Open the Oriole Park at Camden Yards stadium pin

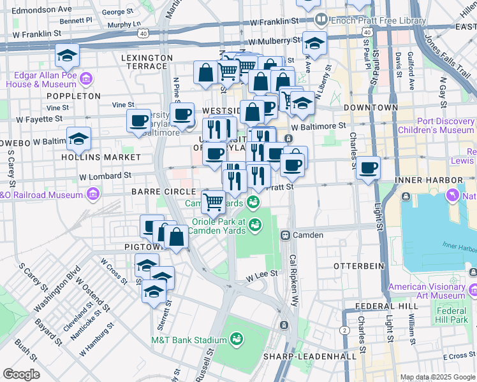(255, 226)
